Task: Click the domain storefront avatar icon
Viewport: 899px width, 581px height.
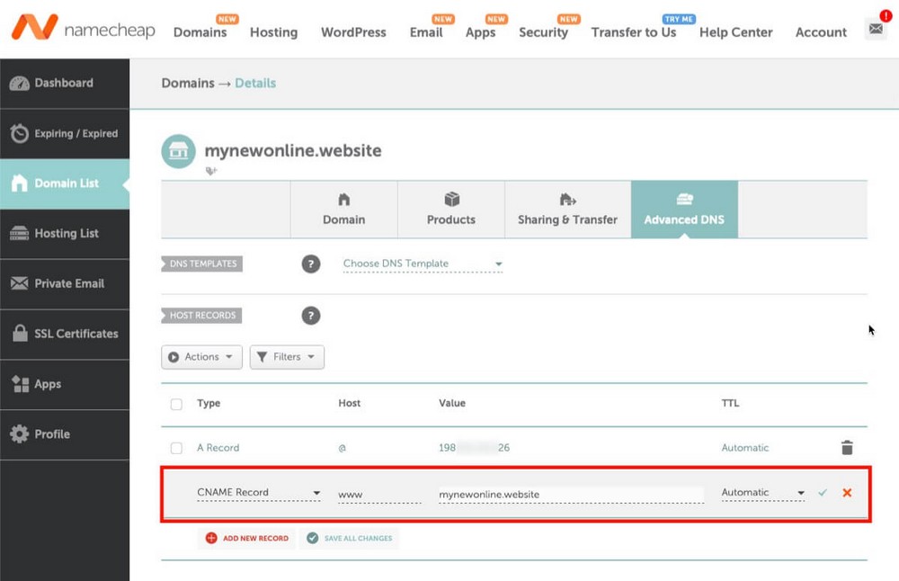Action: click(178, 151)
